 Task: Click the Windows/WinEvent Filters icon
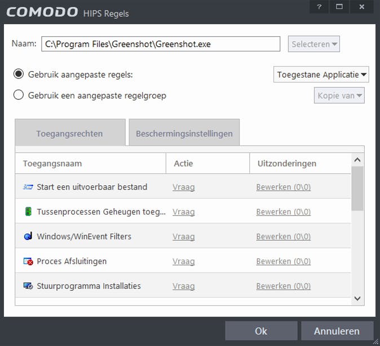pos(28,236)
